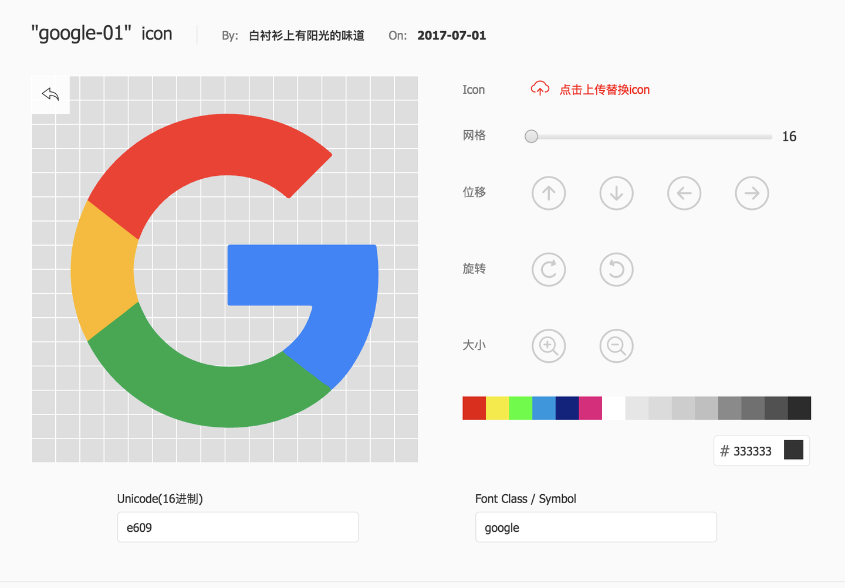This screenshot has height=588, width=845.
Task: Shift the icon left
Action: coord(684,193)
